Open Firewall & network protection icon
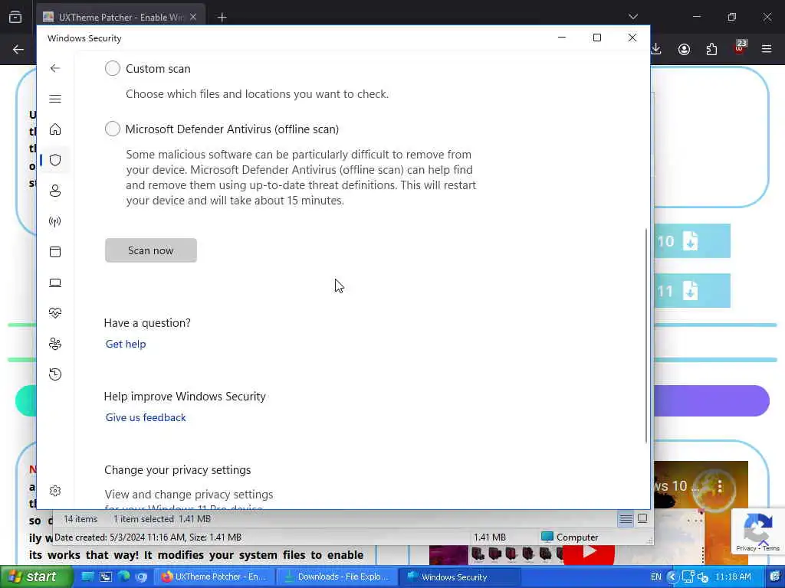785x588 pixels. (55, 221)
